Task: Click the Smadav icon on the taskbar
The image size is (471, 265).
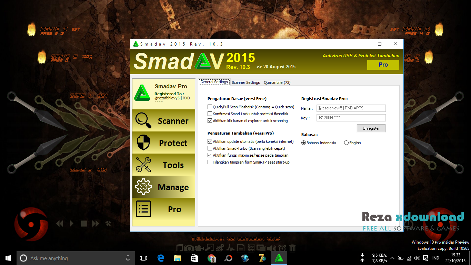Action: click(x=279, y=258)
